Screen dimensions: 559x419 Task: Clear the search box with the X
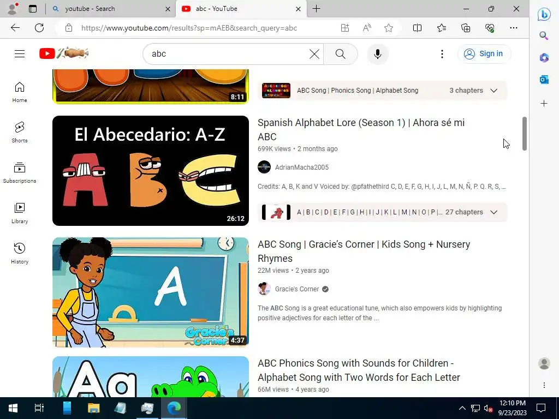coord(314,54)
